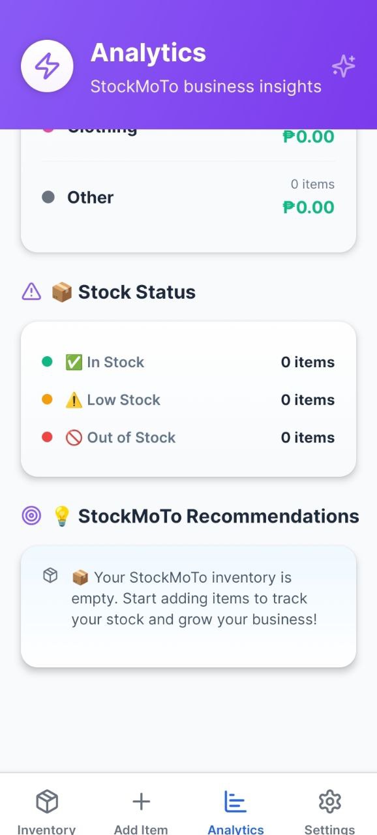The image size is (377, 835).
Task: Switch to the Inventory tab
Action: (x=46, y=811)
